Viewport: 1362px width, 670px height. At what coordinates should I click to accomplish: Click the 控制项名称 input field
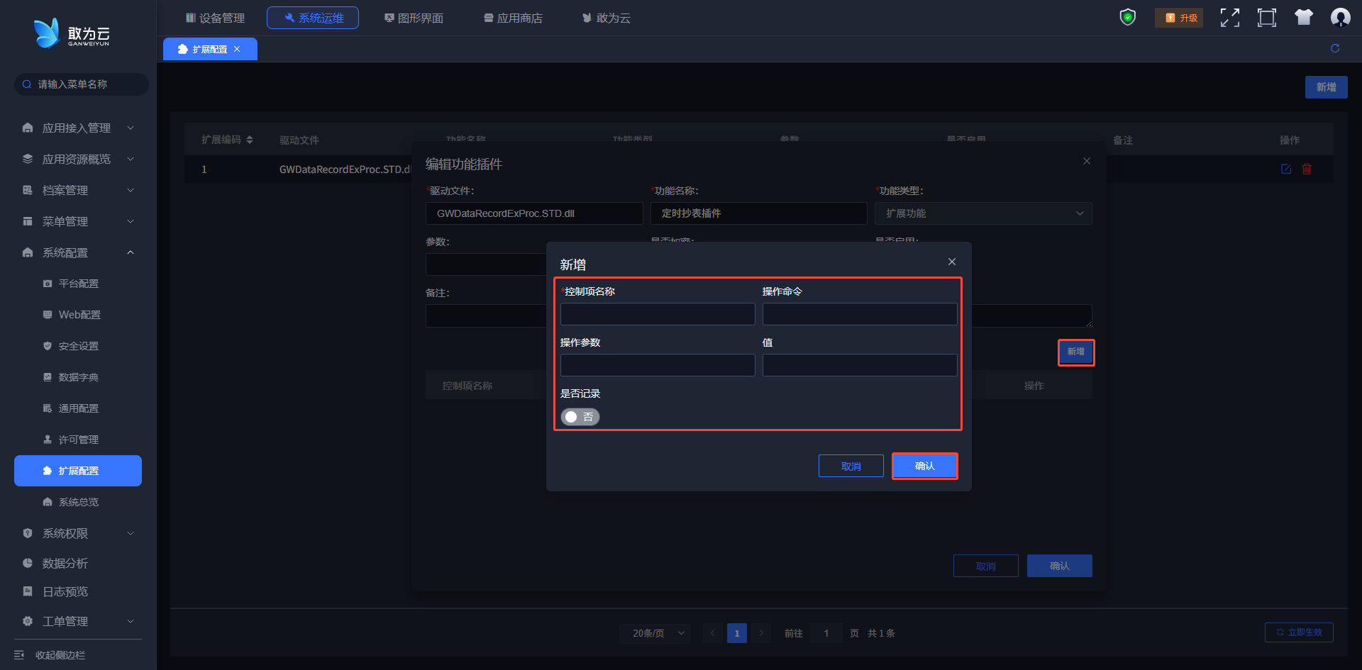click(657, 314)
